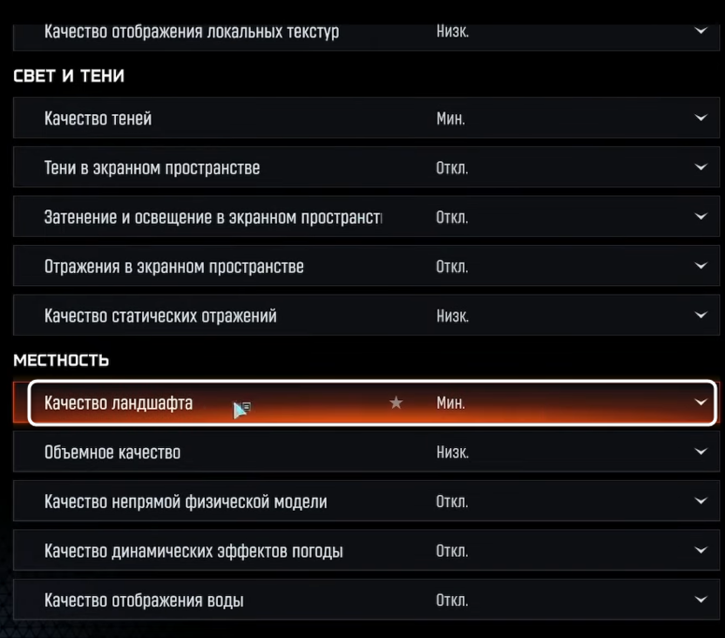
Task: Select the Качество отображения воды label
Action: click(144, 601)
